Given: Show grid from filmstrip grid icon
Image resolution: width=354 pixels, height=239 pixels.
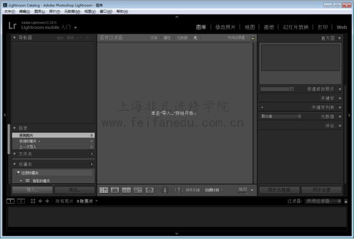Looking at the screenshot, I should click(33, 201).
